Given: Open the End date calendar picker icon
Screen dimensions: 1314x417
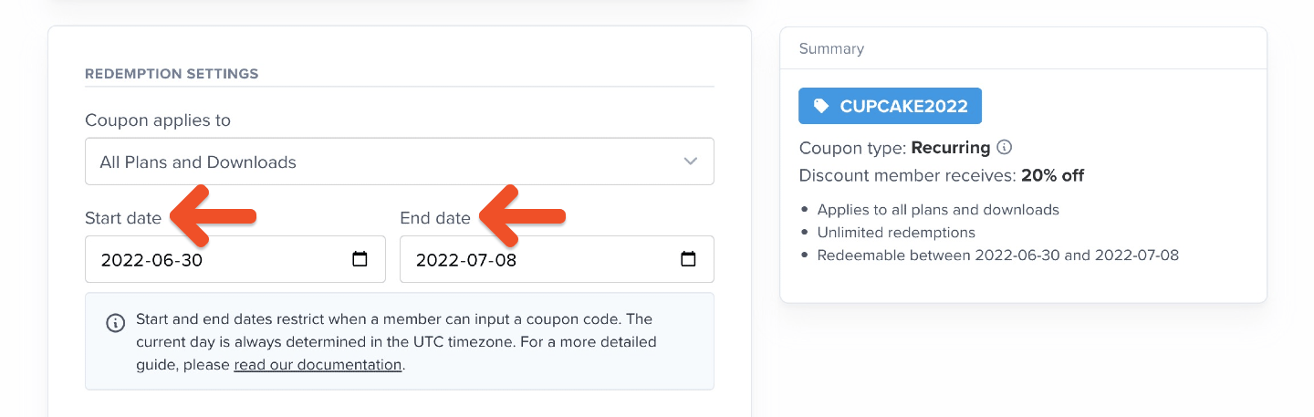Looking at the screenshot, I should point(689,259).
